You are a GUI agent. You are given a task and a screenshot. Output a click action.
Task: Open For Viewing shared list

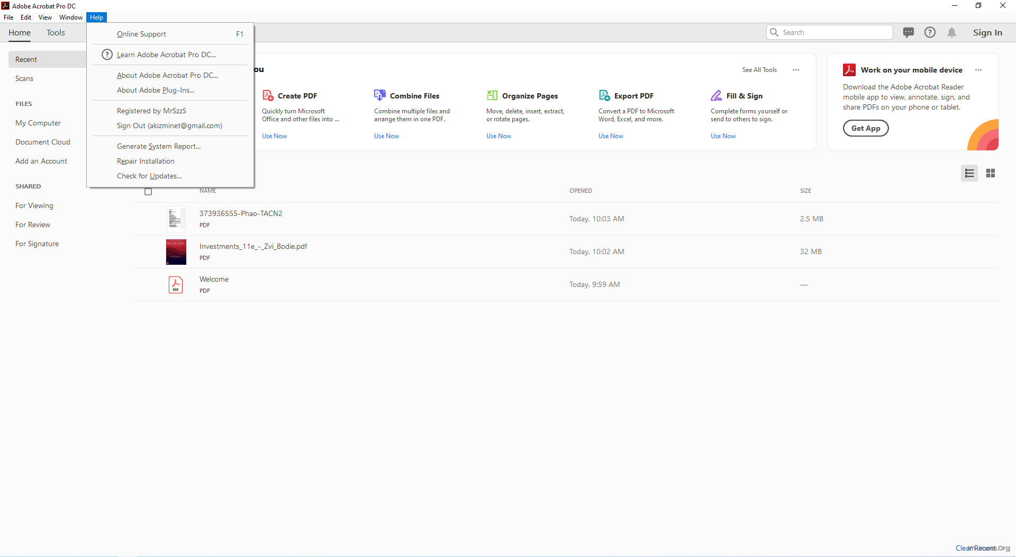[34, 205]
